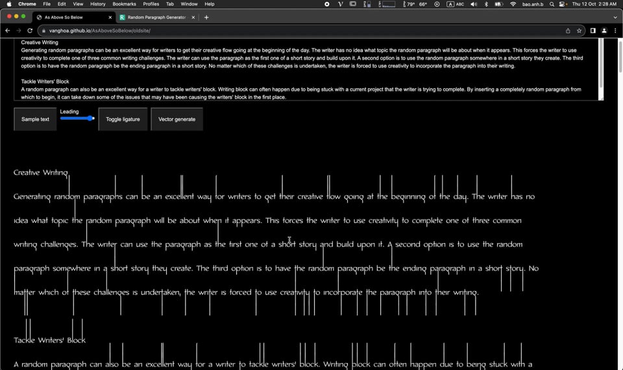Image resolution: width=623 pixels, height=370 pixels.
Task: Open a new tab with the plus button
Action: [x=206, y=17]
